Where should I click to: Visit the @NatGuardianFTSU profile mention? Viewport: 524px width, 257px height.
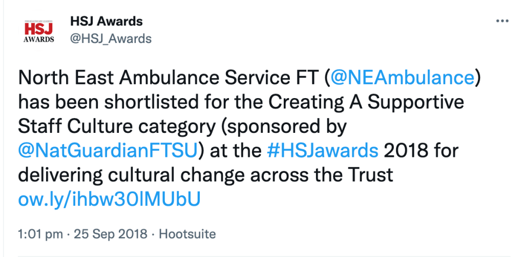108,151
